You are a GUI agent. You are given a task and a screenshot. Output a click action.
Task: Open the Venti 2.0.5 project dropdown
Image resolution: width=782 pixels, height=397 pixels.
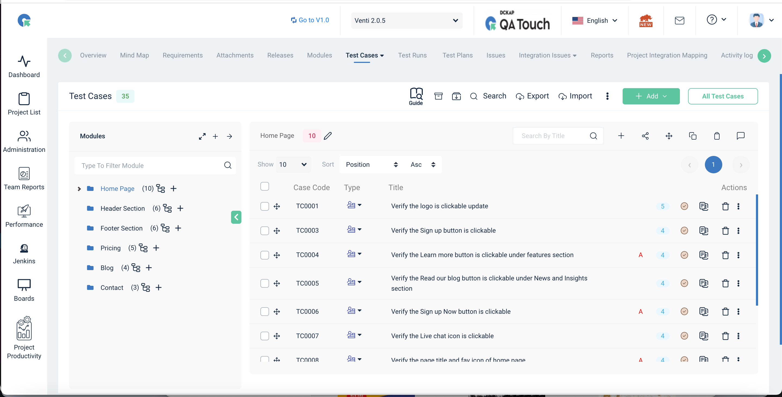(x=406, y=20)
